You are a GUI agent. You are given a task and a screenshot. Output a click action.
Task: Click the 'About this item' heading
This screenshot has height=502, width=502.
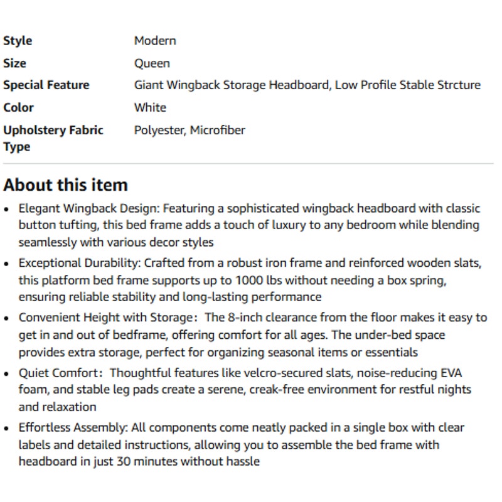point(65,185)
